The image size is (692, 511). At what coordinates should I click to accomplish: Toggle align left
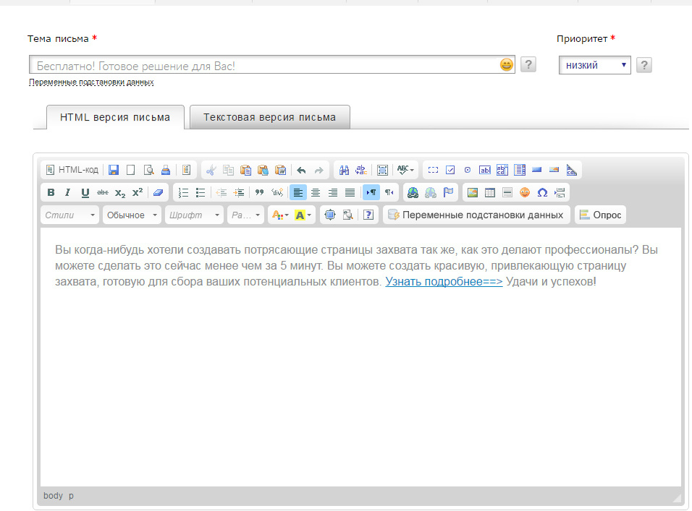[x=298, y=192]
